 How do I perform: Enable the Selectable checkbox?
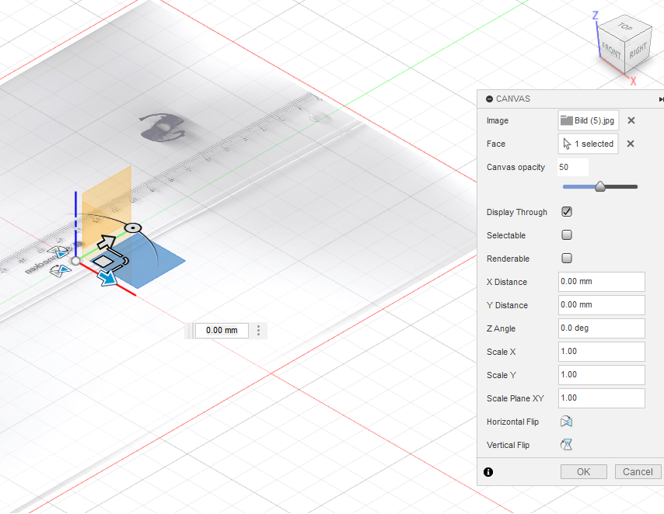tap(567, 235)
